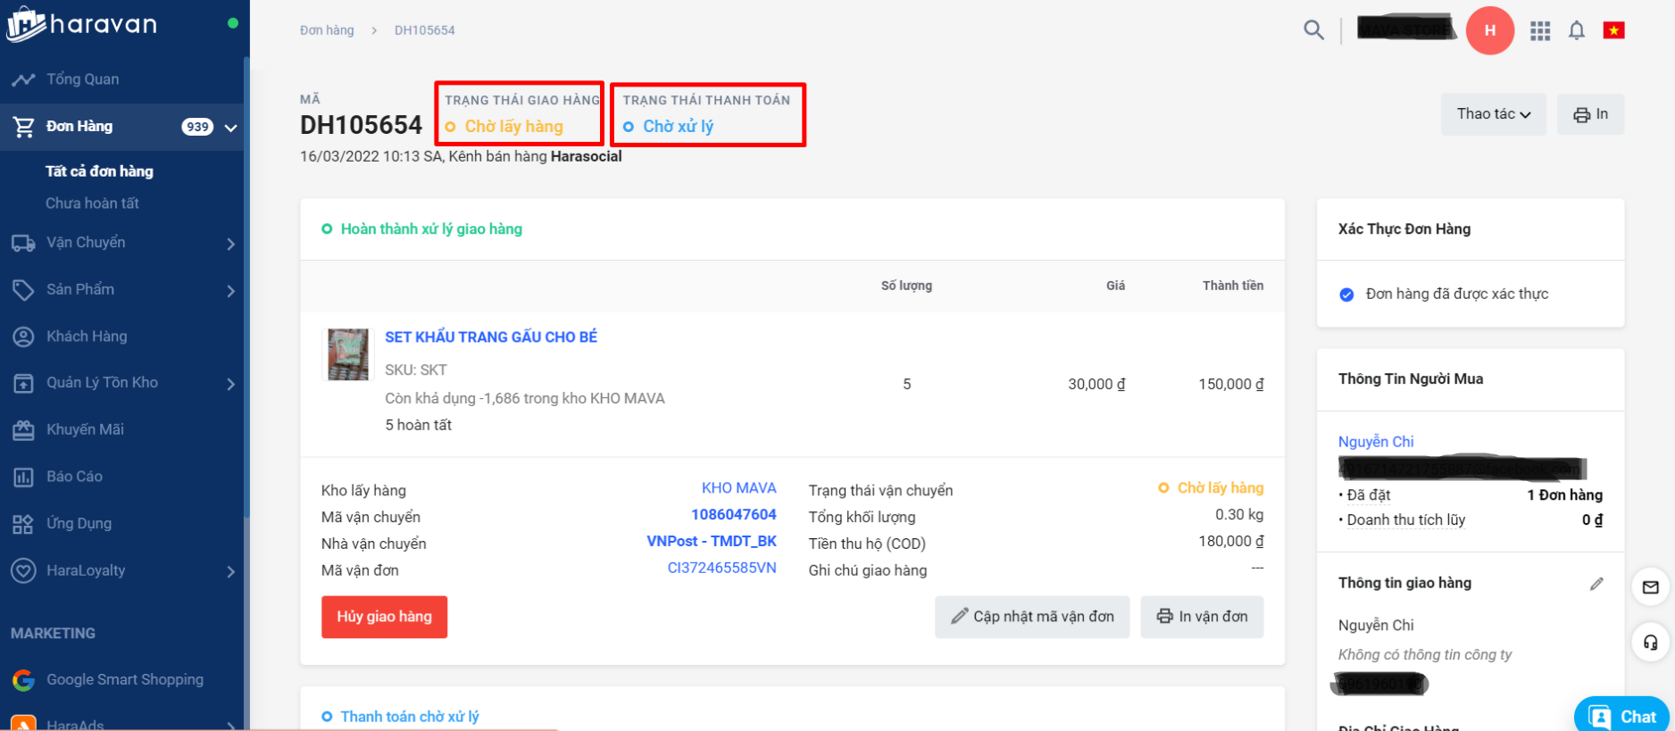Click Doanh thu tích lũy label
Image resolution: width=1675 pixels, height=731 pixels.
(1406, 520)
